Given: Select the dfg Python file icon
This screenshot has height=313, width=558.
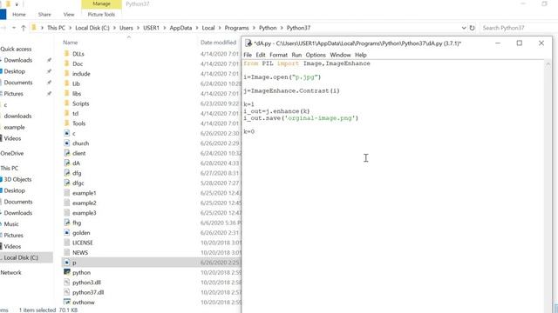Looking at the screenshot, I should [66, 173].
